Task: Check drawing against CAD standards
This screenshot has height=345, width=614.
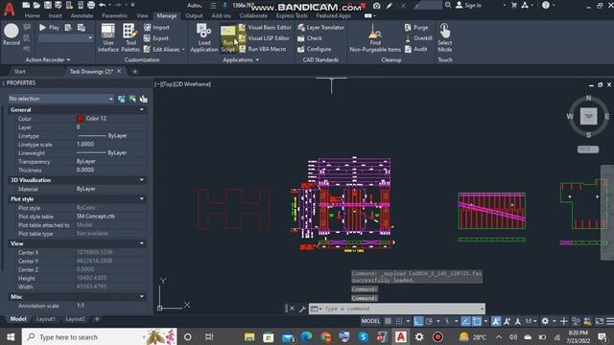Action: tap(310, 38)
